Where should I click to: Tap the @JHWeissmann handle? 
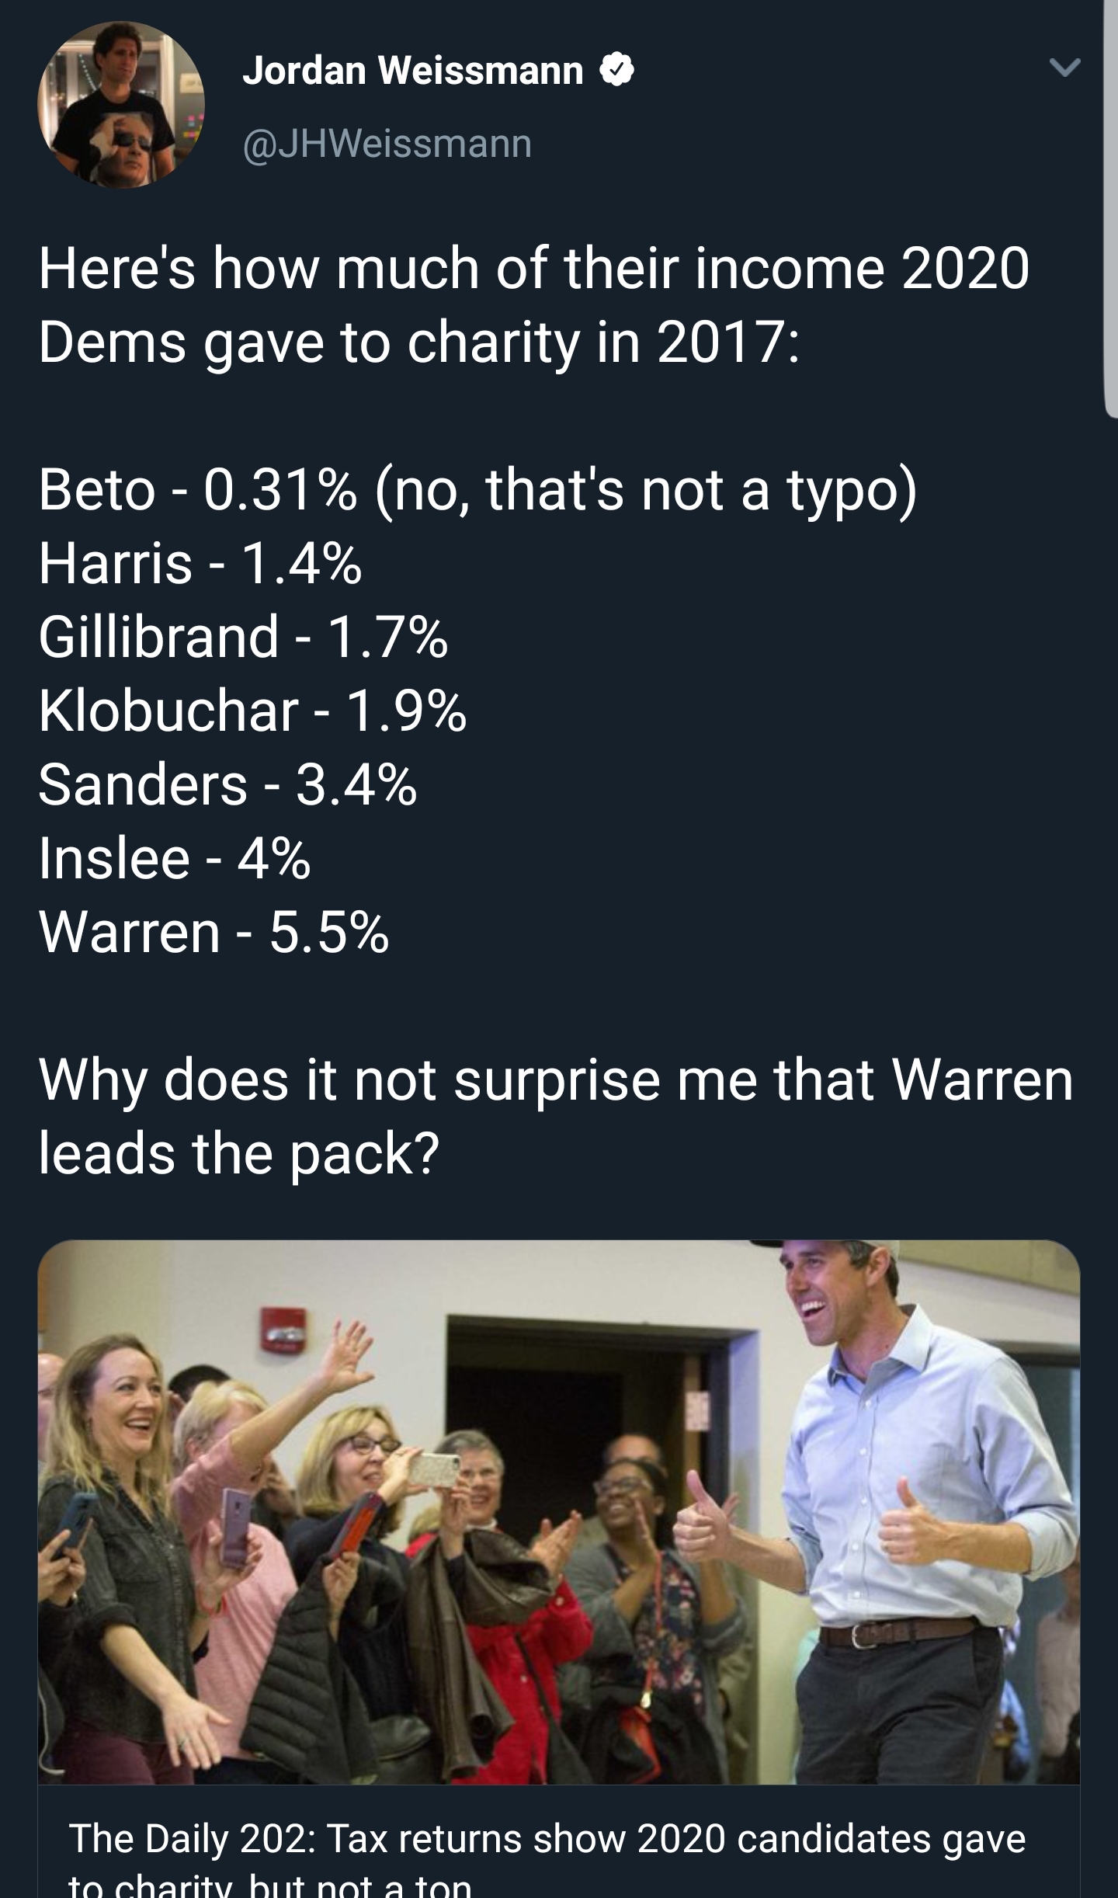pos(387,144)
